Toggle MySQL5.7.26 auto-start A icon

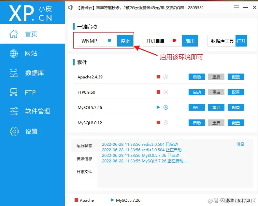pyautogui.click(x=166, y=107)
